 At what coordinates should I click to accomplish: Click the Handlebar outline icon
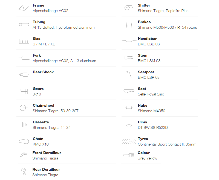coord(129,41)
